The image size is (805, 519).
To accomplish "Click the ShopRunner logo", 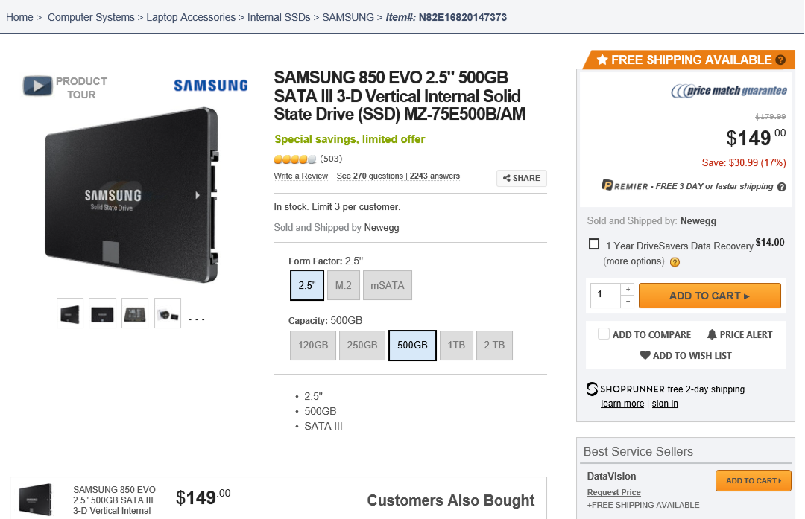I will click(593, 389).
